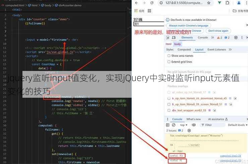Show more DevTools tabs chevron

(212, 37)
